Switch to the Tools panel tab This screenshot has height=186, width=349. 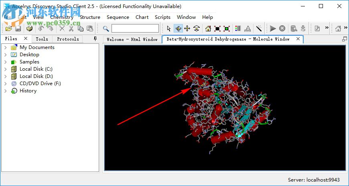point(42,39)
